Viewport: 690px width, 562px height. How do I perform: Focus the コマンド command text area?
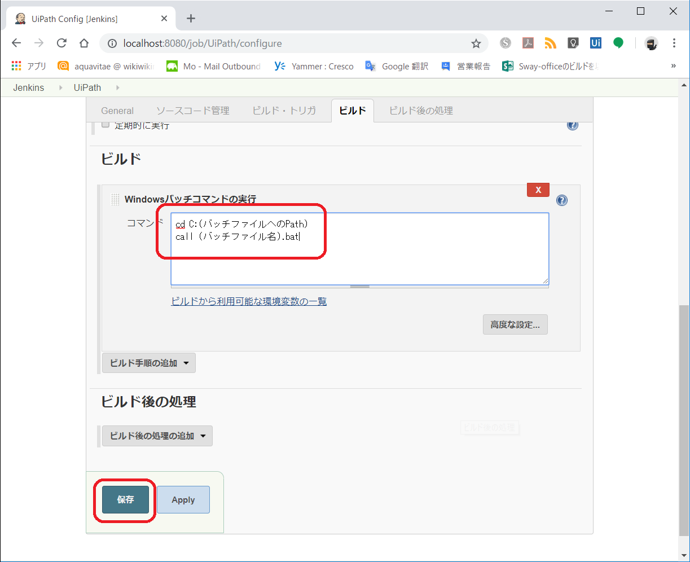click(x=360, y=249)
